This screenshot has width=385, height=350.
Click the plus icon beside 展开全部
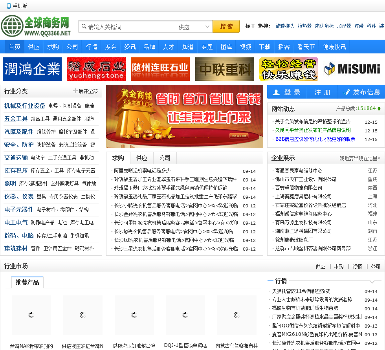(75, 91)
